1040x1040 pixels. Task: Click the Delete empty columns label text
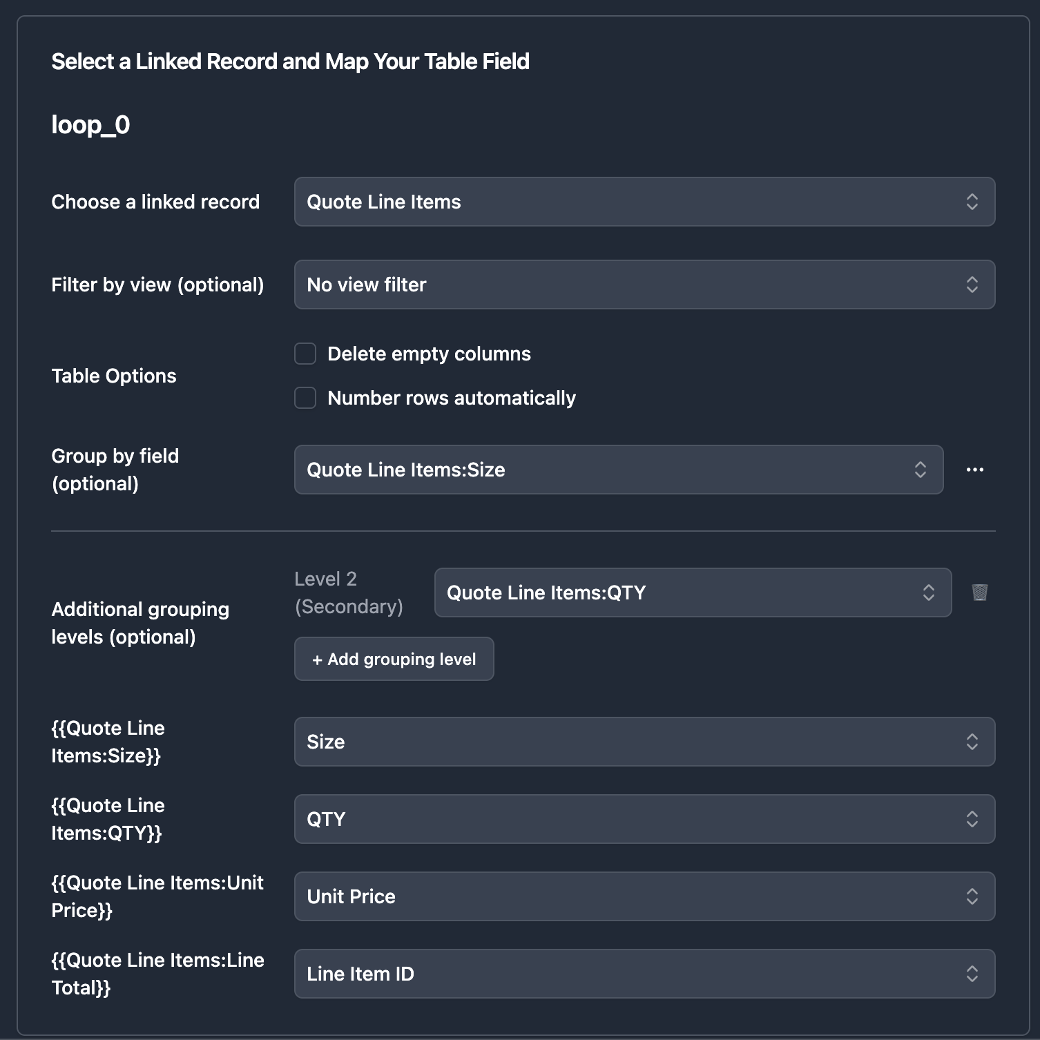click(x=429, y=354)
